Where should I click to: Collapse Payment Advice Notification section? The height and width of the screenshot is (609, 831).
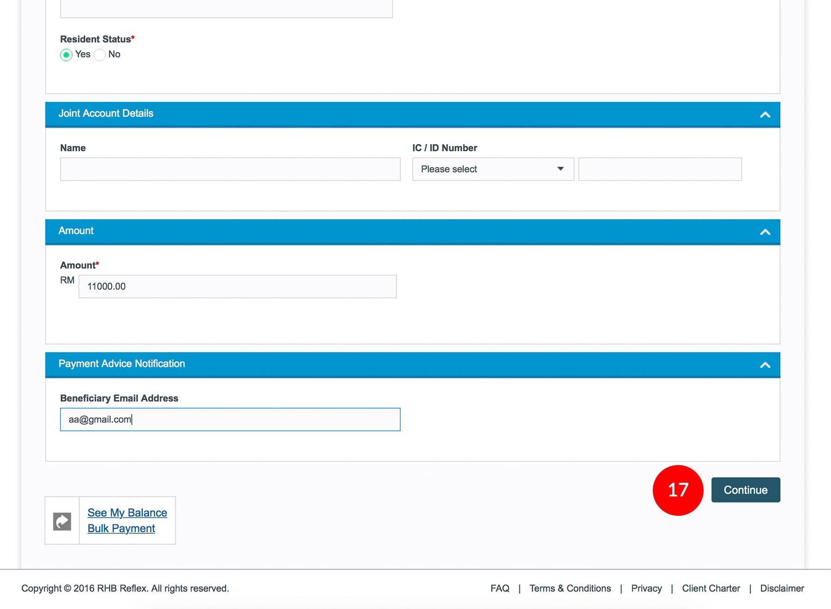tap(765, 365)
